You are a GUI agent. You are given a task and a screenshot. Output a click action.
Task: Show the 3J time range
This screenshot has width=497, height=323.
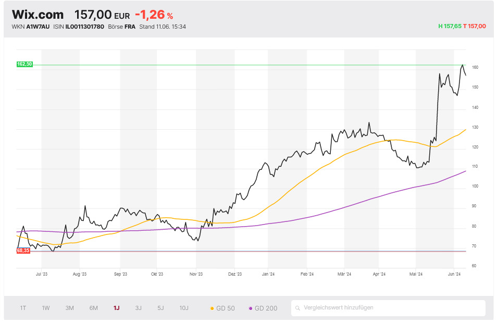coord(138,308)
